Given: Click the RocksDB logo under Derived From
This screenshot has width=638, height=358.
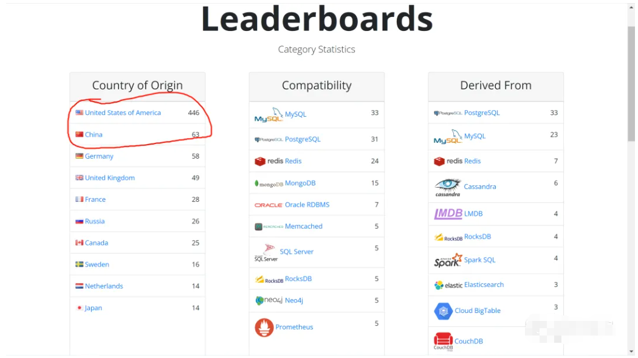Looking at the screenshot, I should coord(448,237).
